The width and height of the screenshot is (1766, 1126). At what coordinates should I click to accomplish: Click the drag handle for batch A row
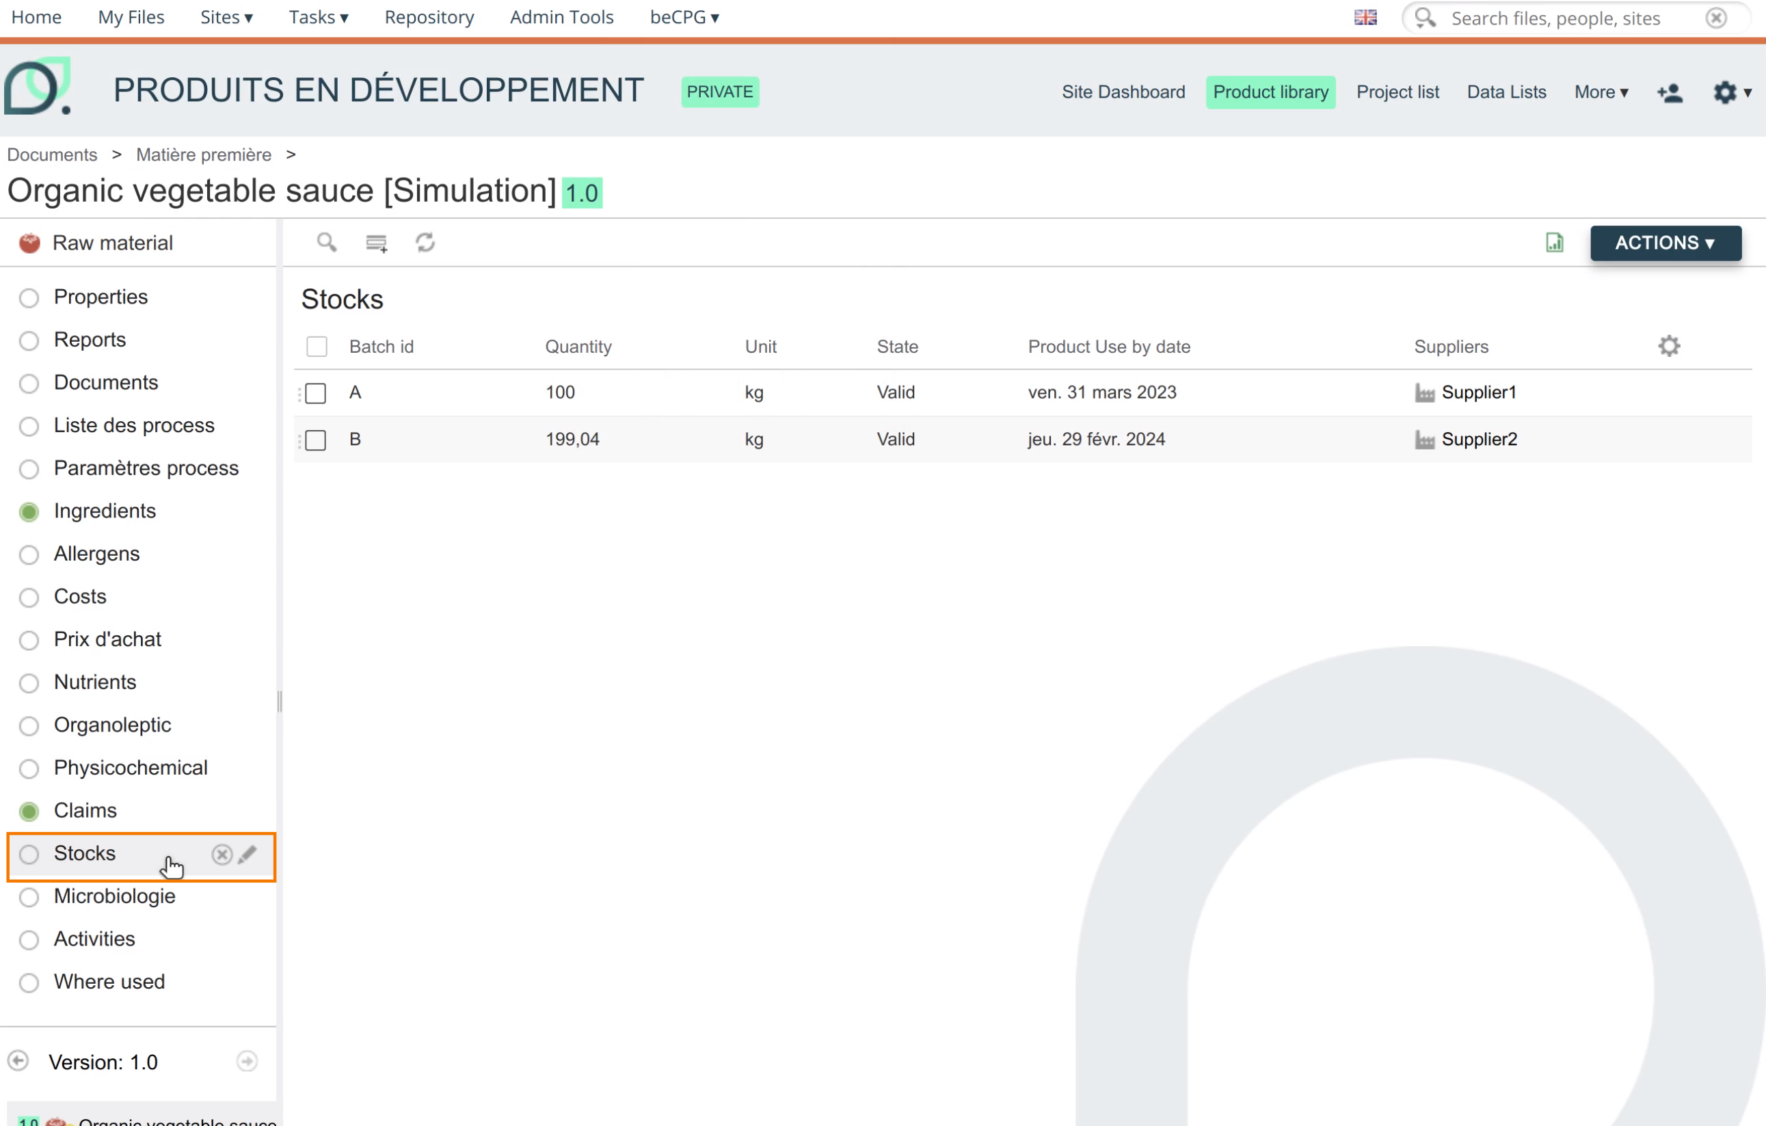coord(299,394)
